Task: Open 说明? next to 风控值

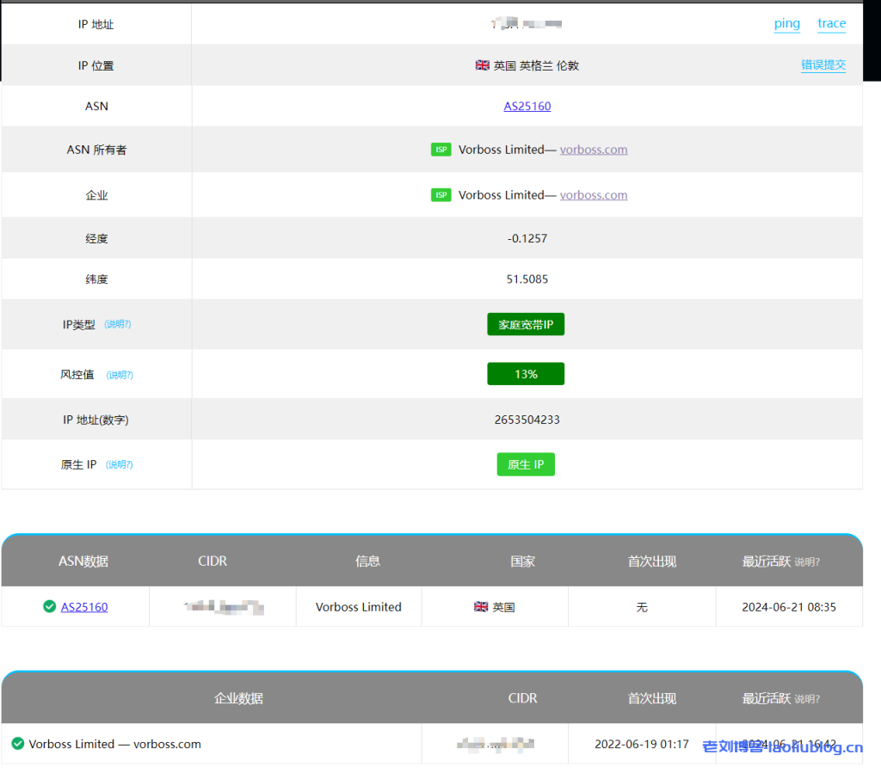Action: 119,375
